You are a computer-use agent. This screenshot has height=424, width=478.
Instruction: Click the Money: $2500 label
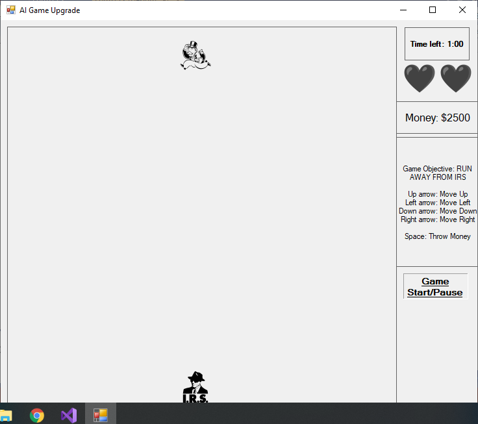click(438, 118)
